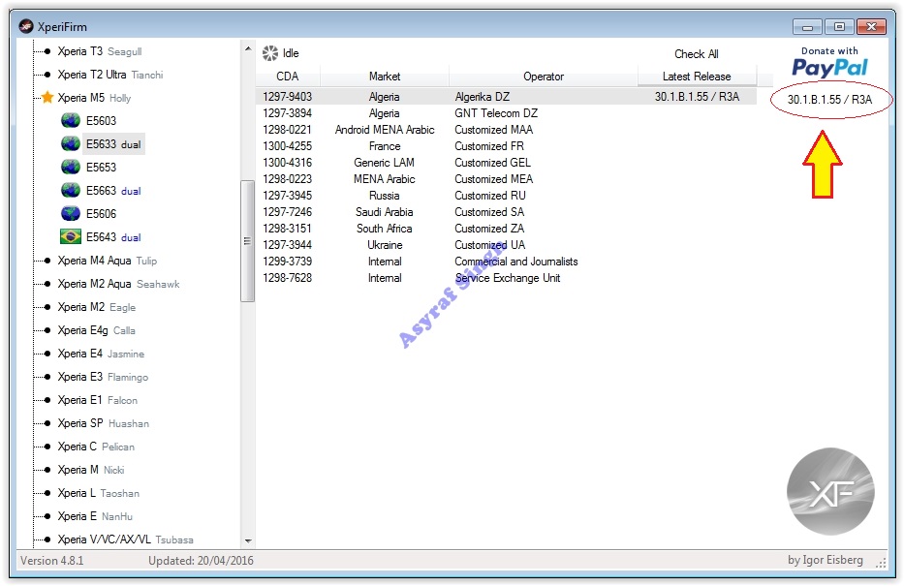The width and height of the screenshot is (904, 586).
Task: Expand Xperia M2 Eagle
Action: 96,307
